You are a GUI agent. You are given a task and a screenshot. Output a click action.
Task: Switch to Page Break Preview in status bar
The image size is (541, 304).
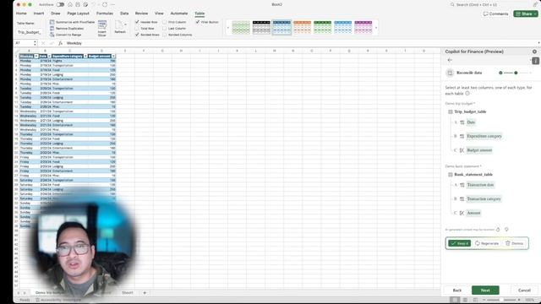pyautogui.click(x=475, y=300)
